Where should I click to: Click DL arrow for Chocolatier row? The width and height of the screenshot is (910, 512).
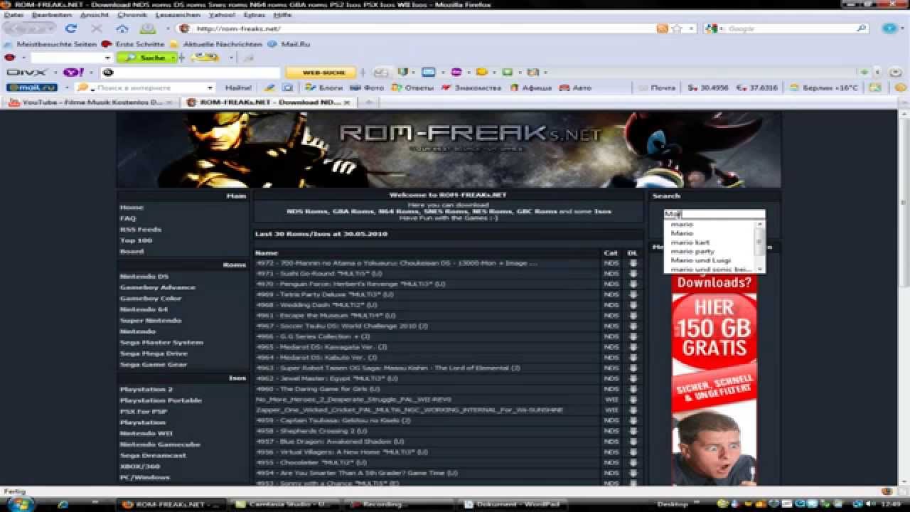pyautogui.click(x=633, y=462)
